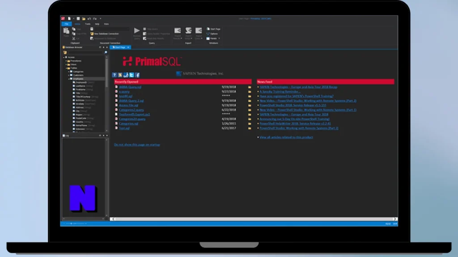Screen dimensions: 458x257
Task: Open recent file Categories22.query
Action: point(132,119)
